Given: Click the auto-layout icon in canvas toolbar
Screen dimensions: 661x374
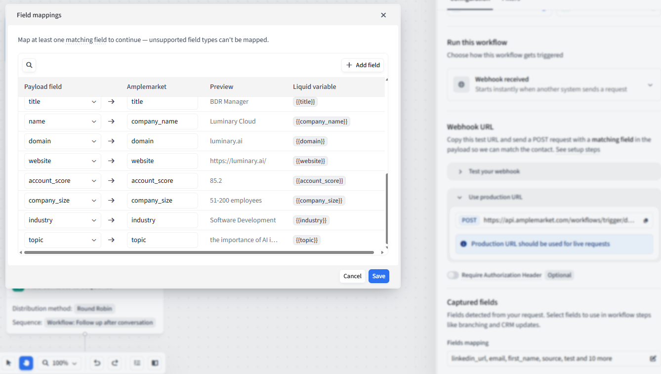Looking at the screenshot, I should [x=137, y=363].
